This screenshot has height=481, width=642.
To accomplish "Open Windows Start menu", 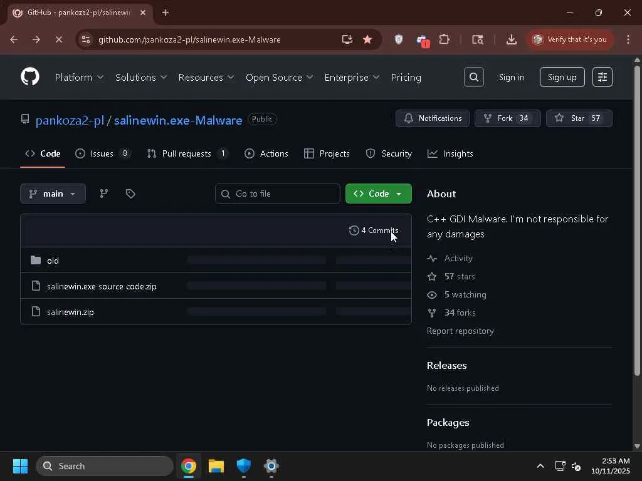I will pos(20,466).
